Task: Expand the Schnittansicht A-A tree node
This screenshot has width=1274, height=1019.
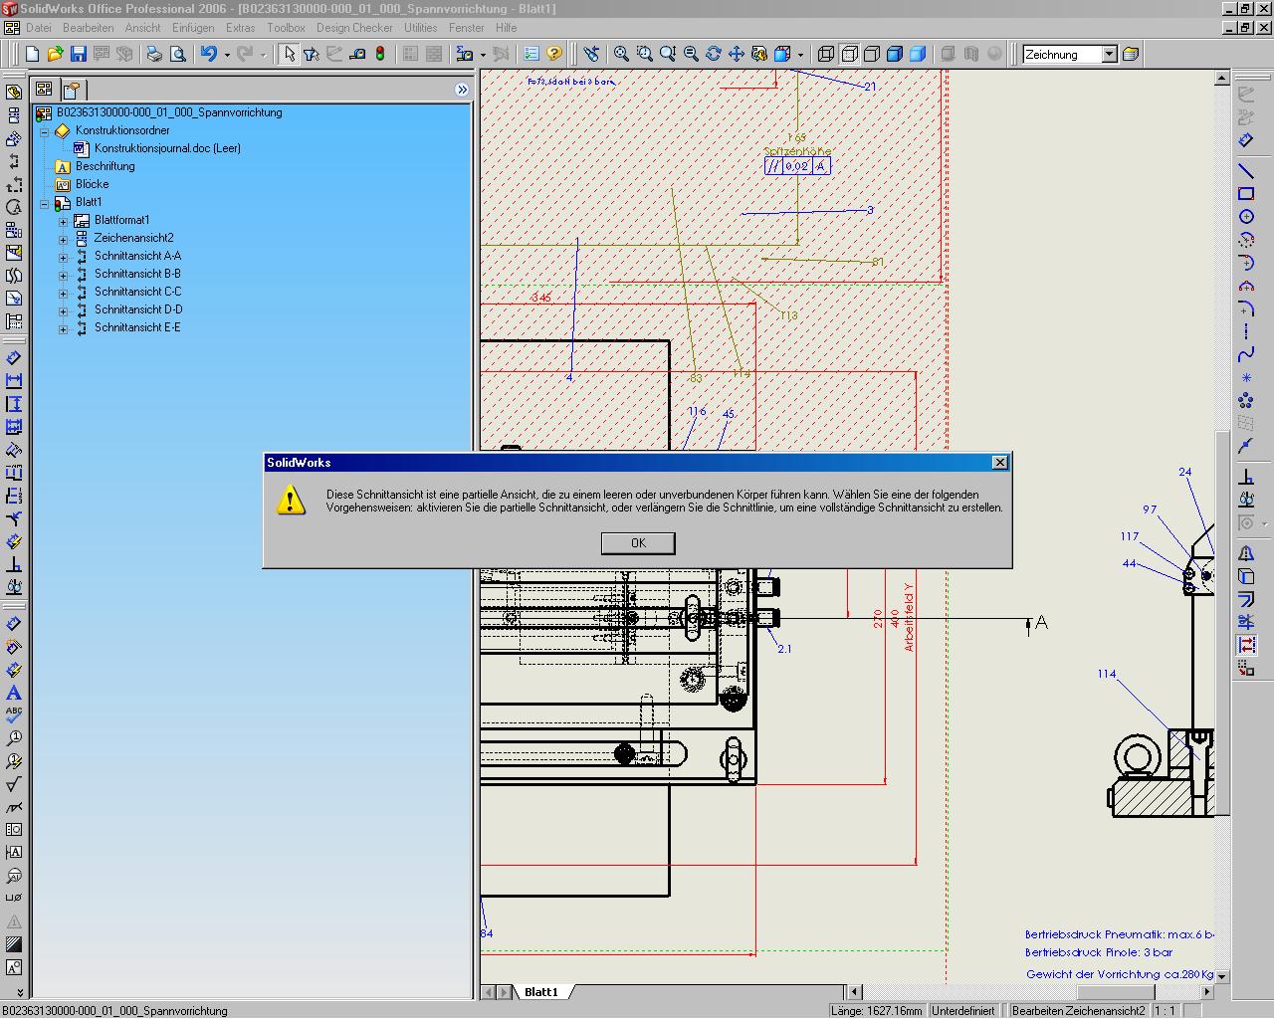Action: [63, 257]
